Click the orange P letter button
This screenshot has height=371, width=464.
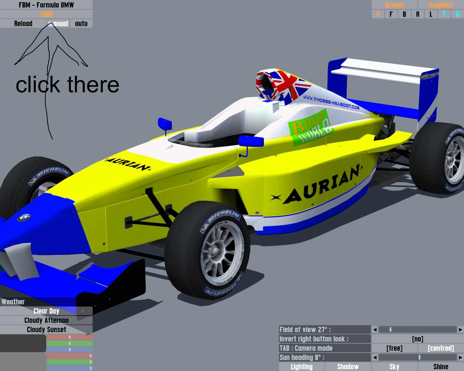(378, 14)
